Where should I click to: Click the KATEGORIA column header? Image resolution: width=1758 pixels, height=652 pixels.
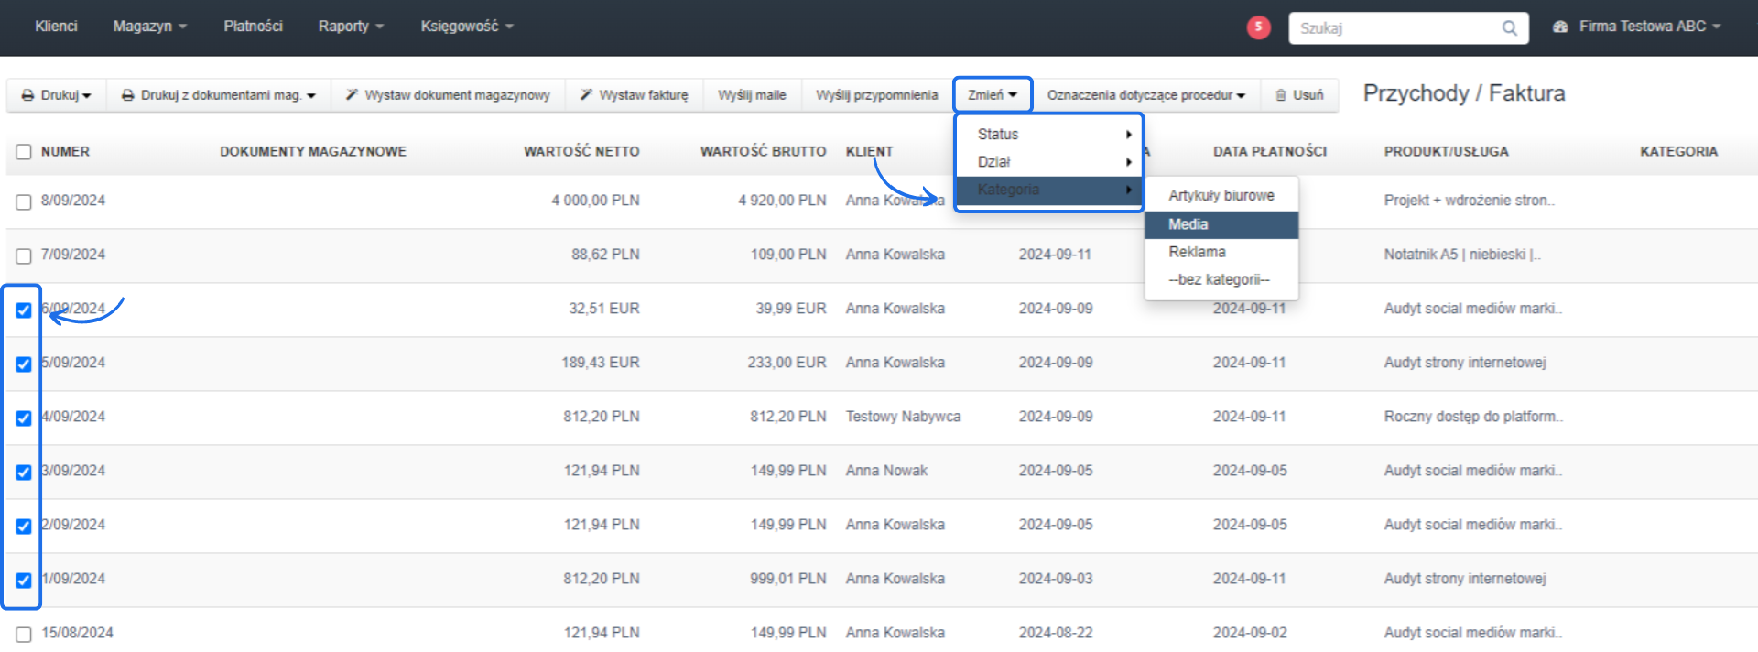pyautogui.click(x=1678, y=152)
